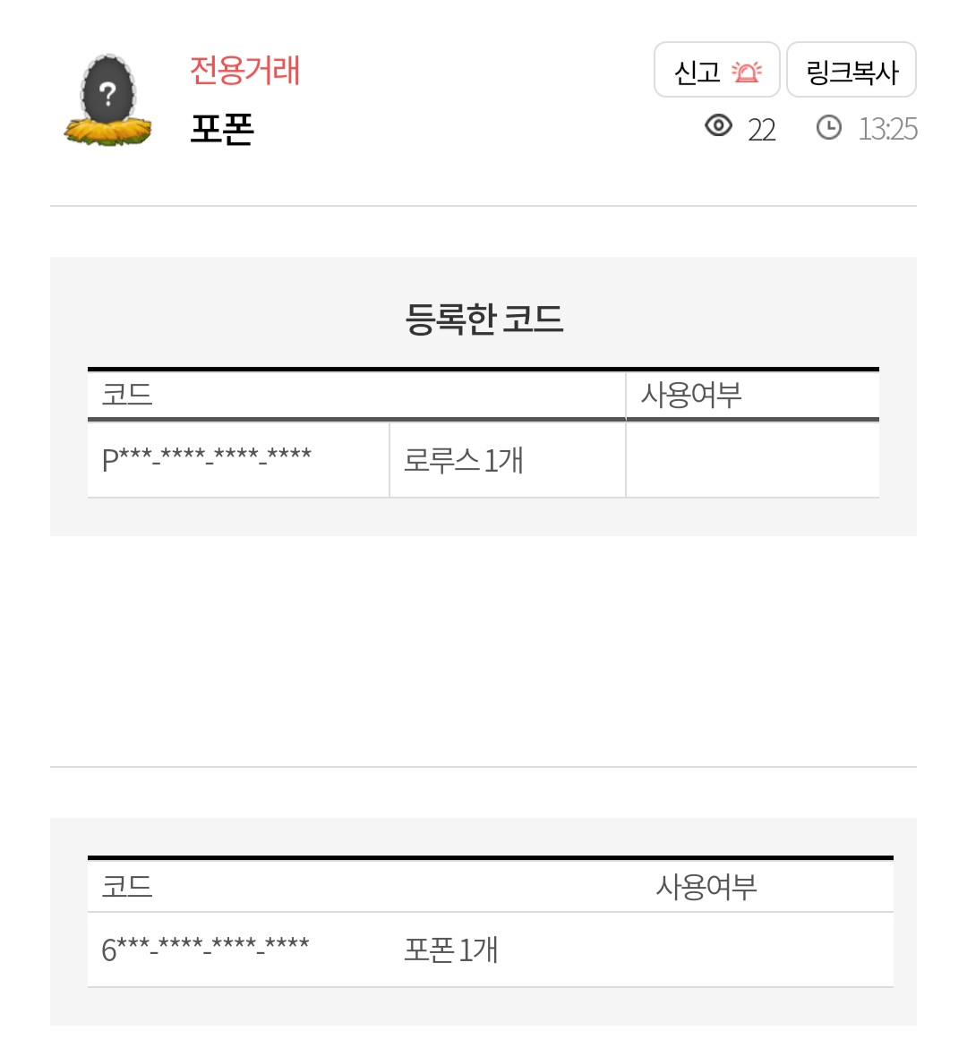967x1056 pixels.
Task: Click the view count number 22
Action: [761, 130]
